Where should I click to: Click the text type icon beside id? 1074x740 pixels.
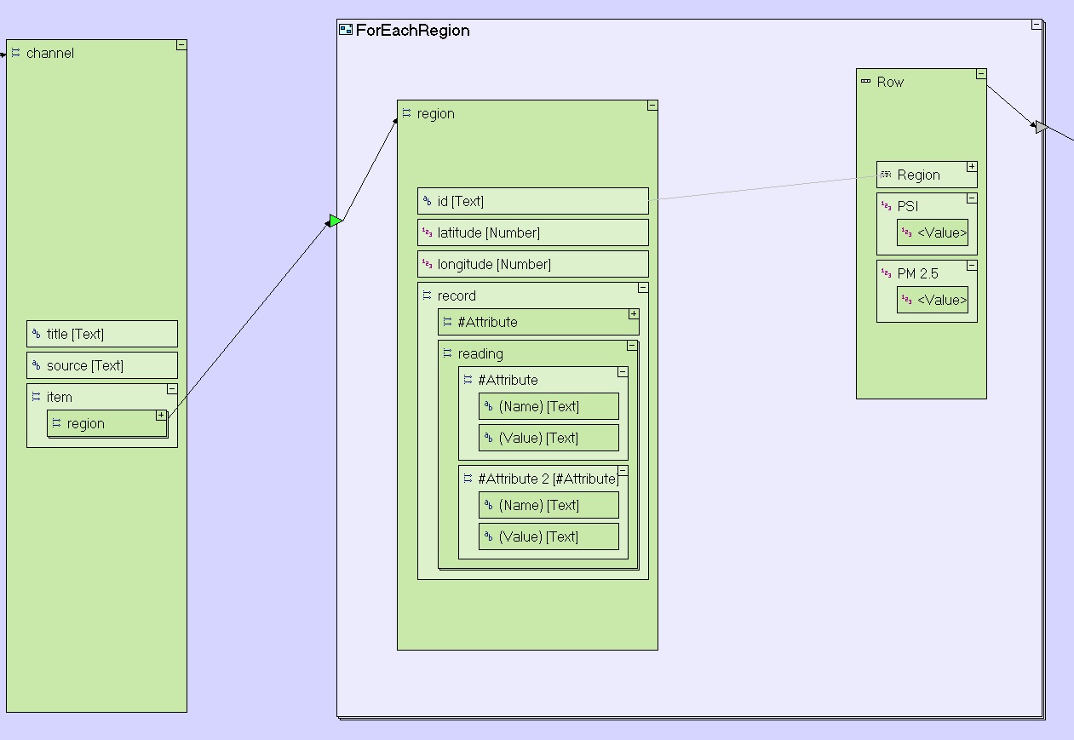point(428,202)
